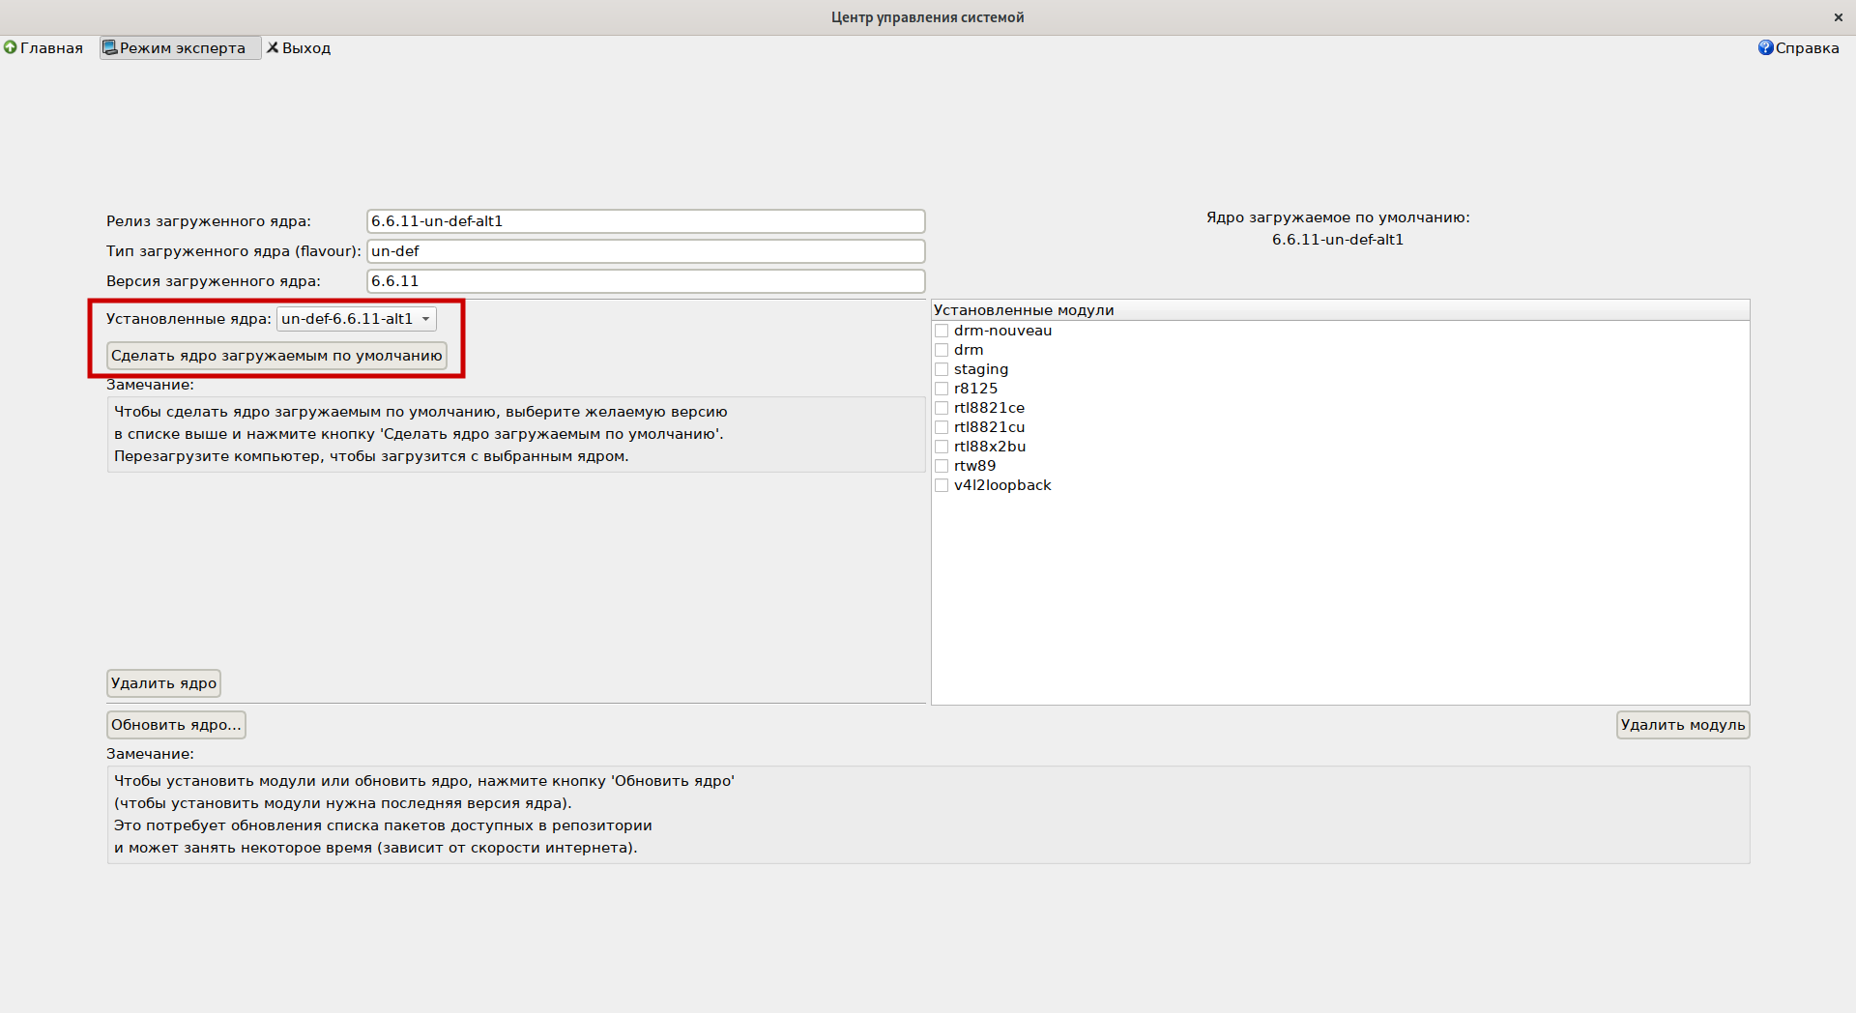Click Удалить ядро button
Screen dimensions: 1856x1013
pyautogui.click(x=163, y=683)
